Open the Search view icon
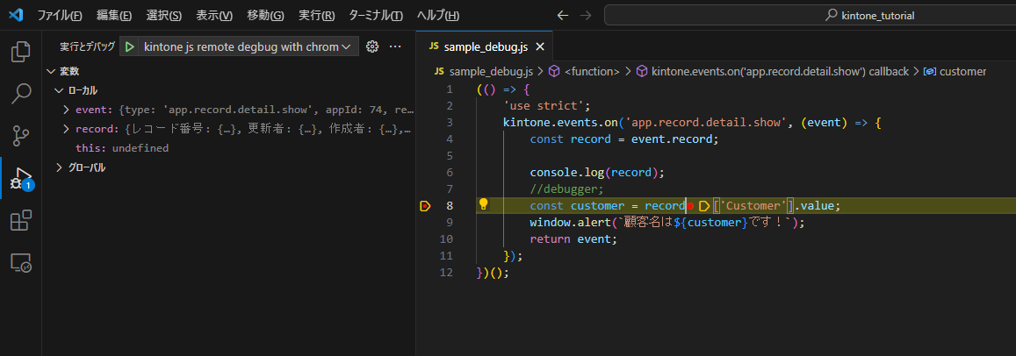Image resolution: width=1016 pixels, height=356 pixels. pos(20,93)
